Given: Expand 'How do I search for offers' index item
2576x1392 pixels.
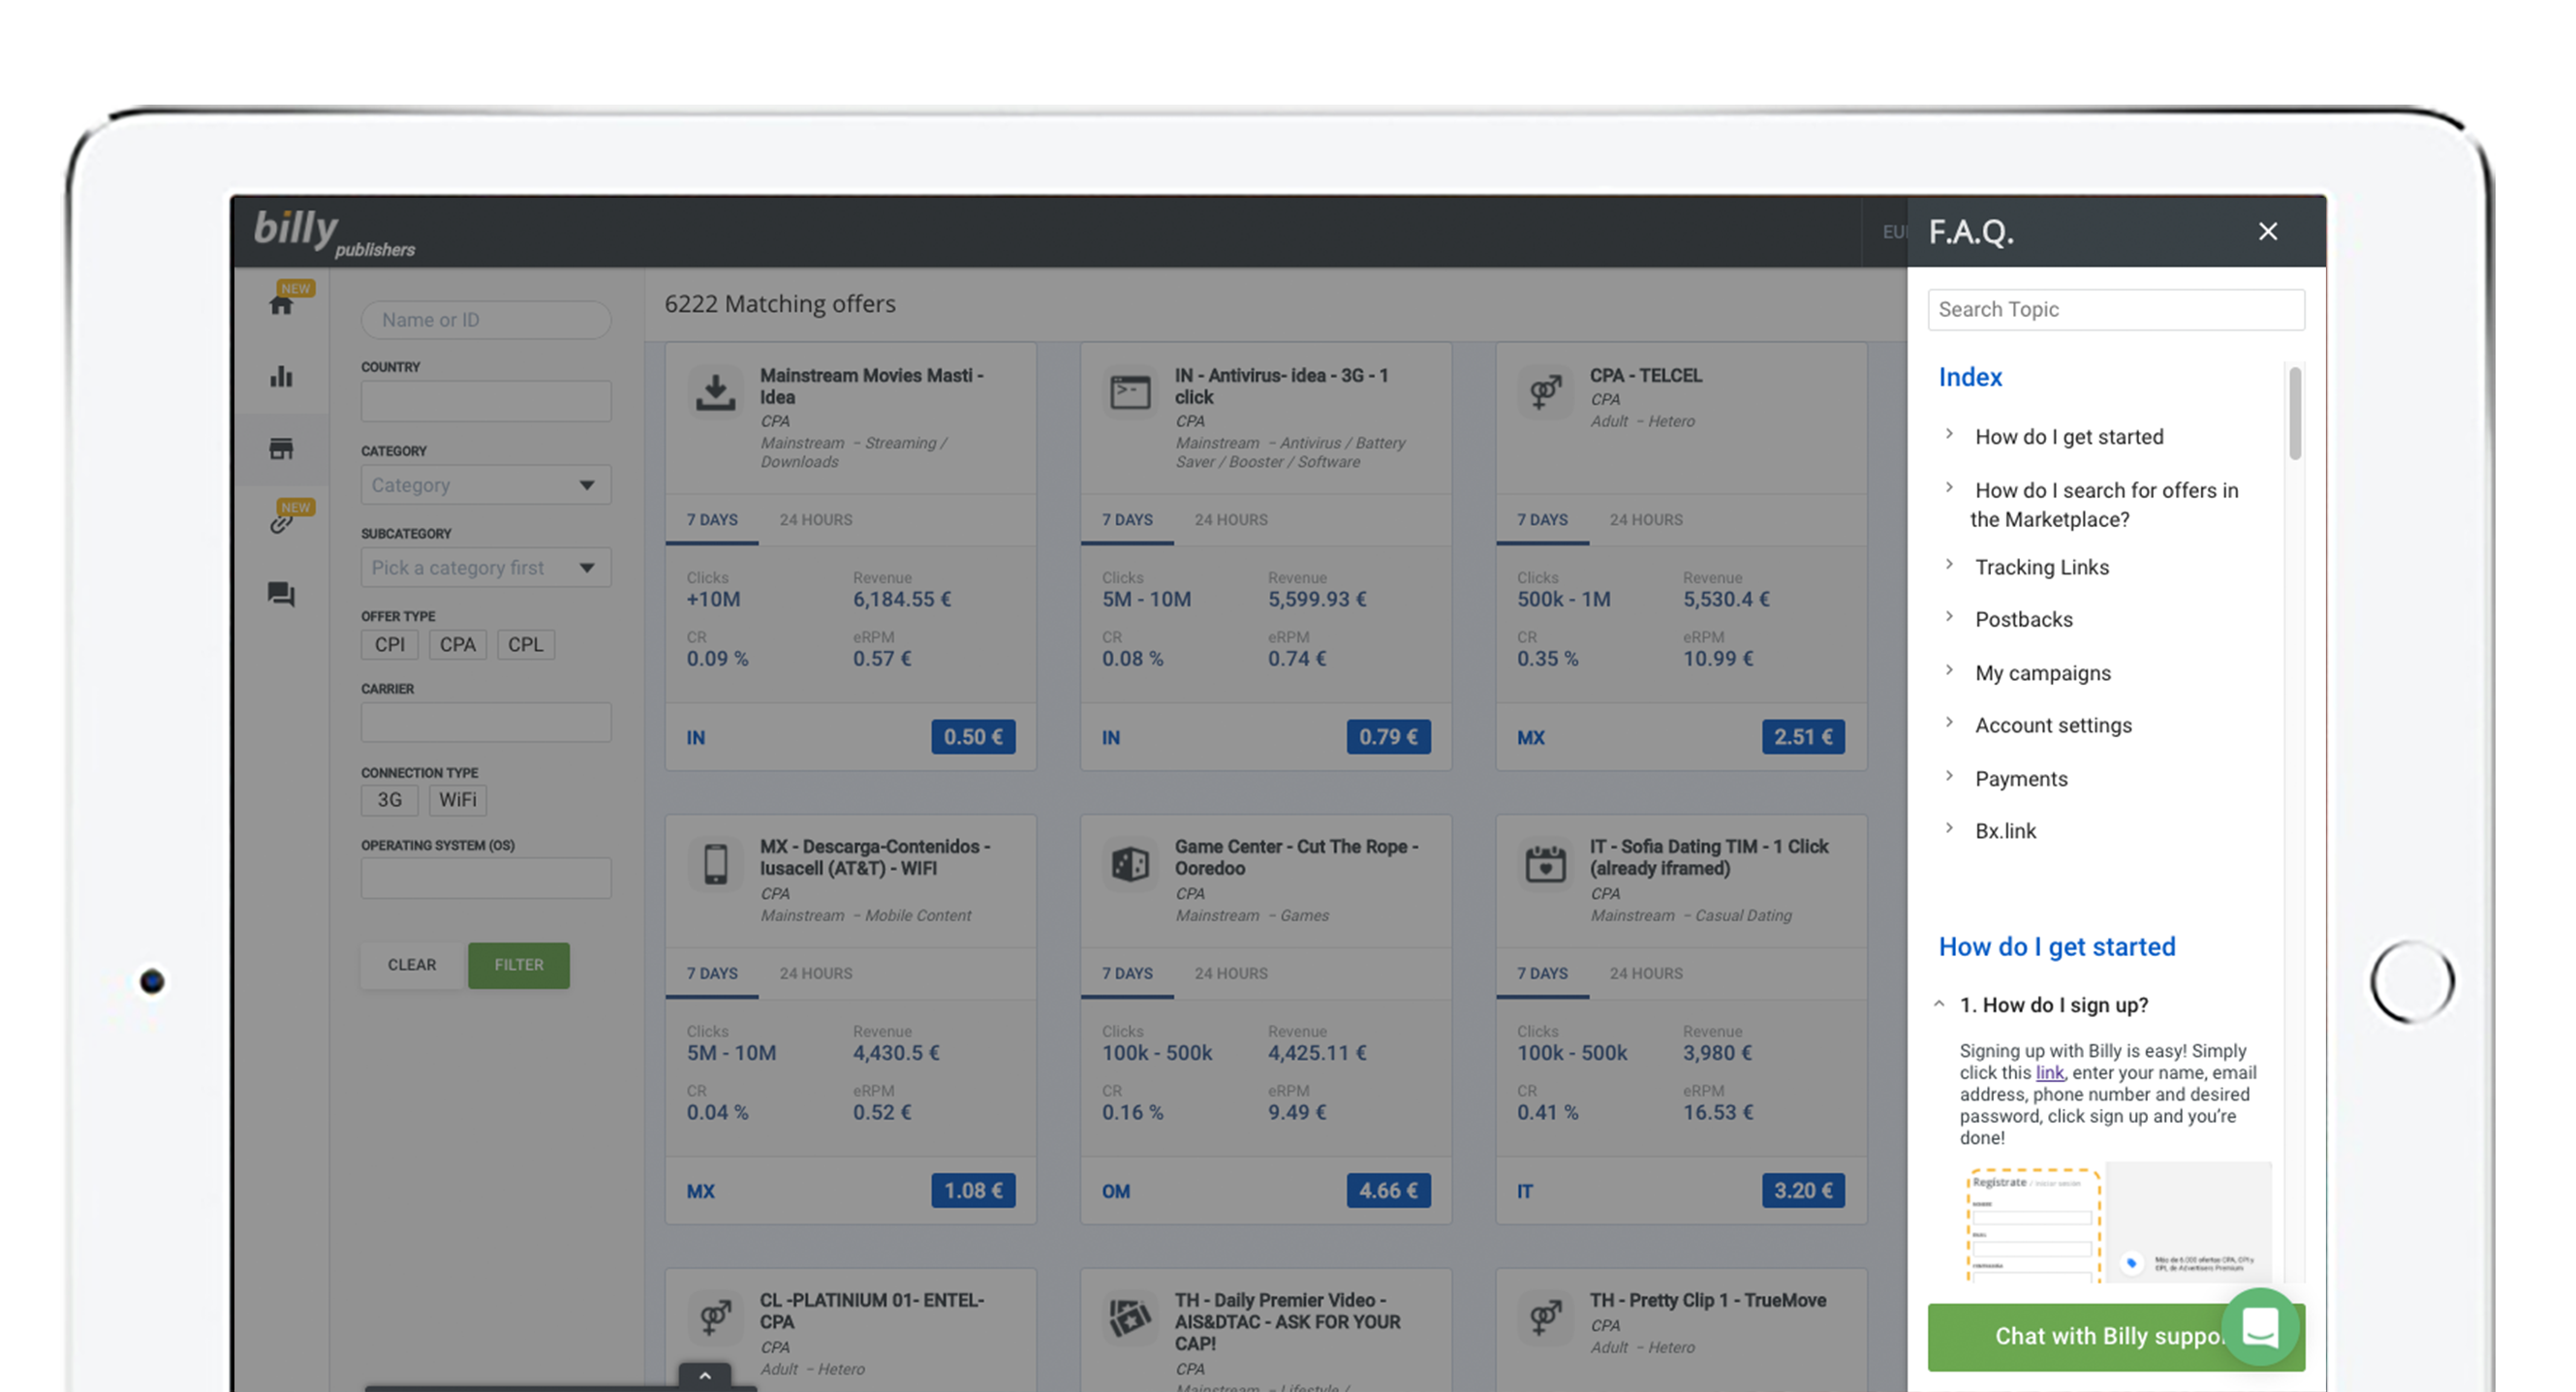Looking at the screenshot, I should [x=2104, y=505].
